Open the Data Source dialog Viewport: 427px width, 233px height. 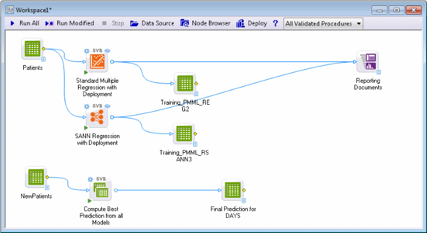click(x=152, y=23)
